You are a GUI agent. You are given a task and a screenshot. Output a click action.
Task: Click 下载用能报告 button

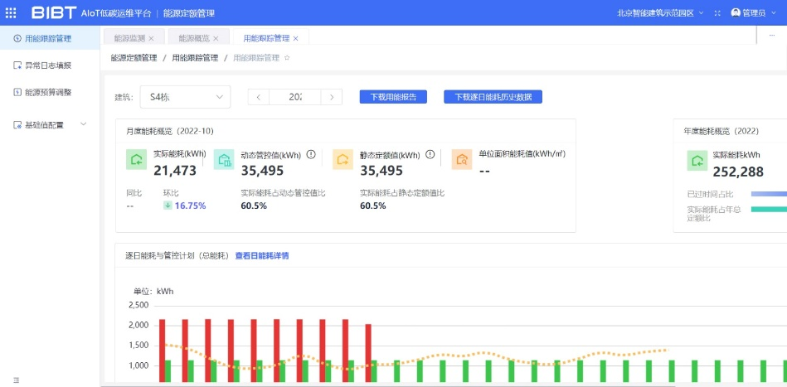(x=393, y=97)
